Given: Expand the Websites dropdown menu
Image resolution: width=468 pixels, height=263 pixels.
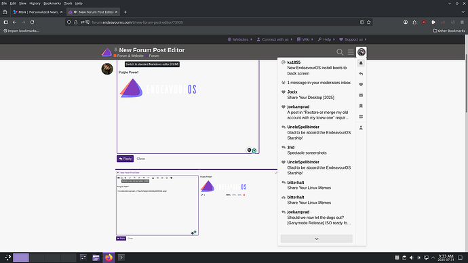Looking at the screenshot, I should [240, 39].
